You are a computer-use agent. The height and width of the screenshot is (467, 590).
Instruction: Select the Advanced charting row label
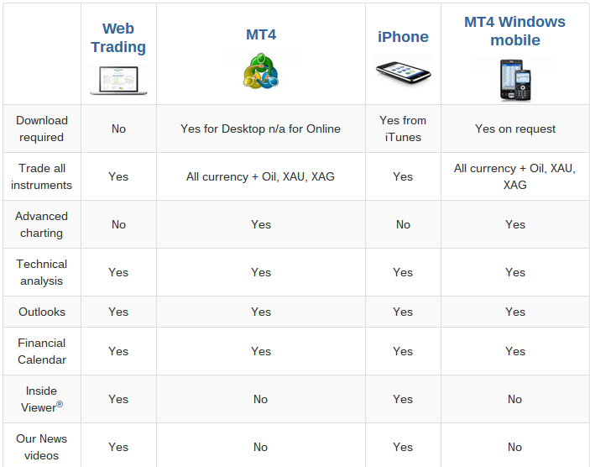click(42, 224)
